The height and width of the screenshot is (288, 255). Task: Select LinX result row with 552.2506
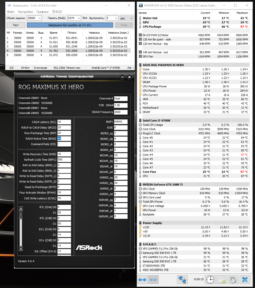tap(68, 51)
